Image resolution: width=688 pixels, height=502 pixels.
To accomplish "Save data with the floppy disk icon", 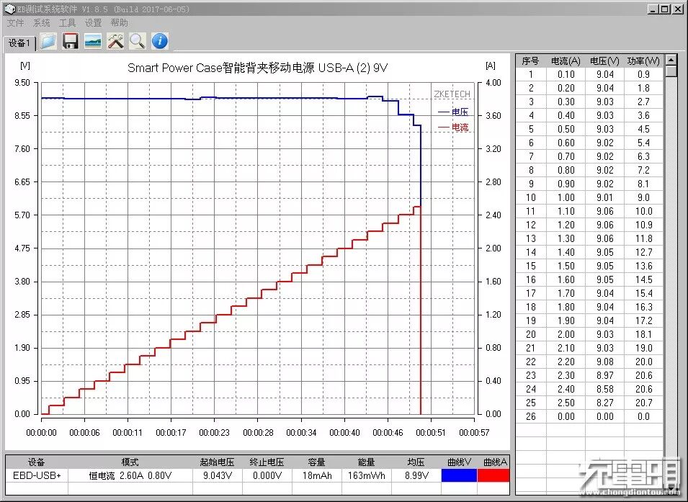I will click(x=70, y=41).
